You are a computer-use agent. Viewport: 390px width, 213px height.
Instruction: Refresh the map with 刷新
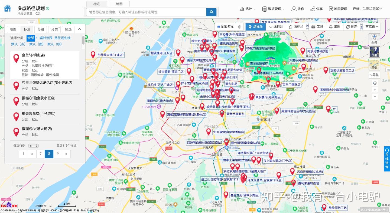coord(352,27)
